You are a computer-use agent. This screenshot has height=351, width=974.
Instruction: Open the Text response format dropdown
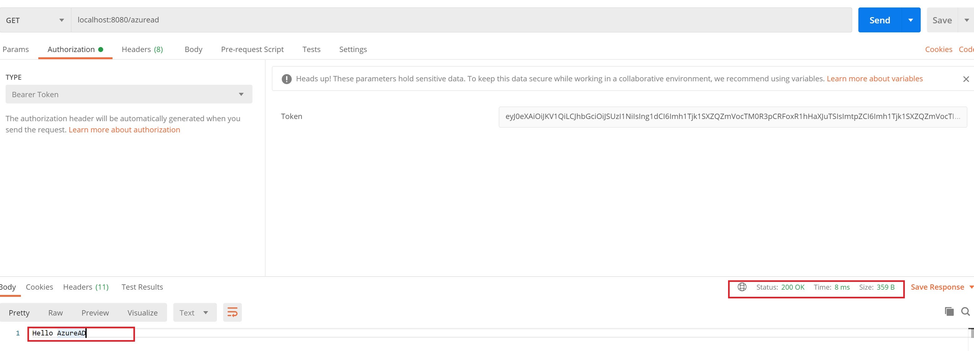pyautogui.click(x=195, y=312)
